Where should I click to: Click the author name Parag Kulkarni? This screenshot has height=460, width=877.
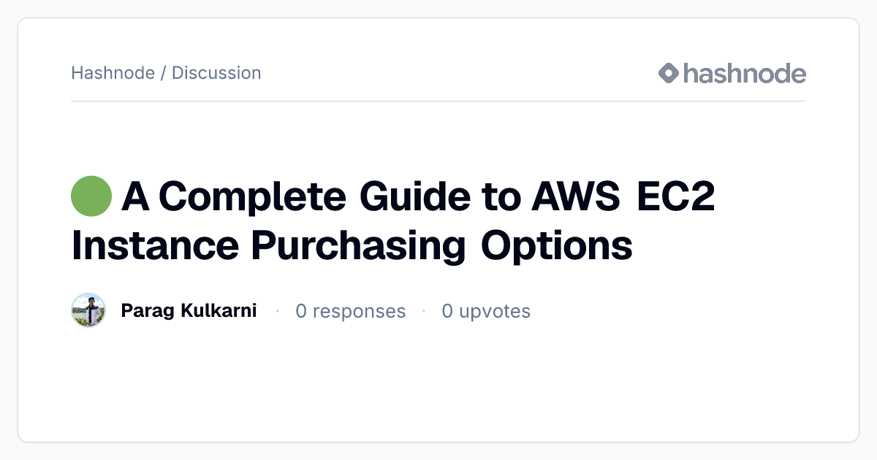(189, 310)
